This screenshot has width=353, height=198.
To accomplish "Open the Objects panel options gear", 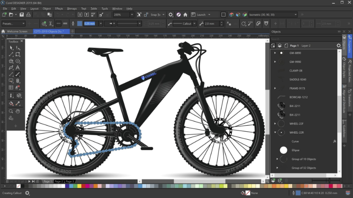I will click(x=338, y=45).
